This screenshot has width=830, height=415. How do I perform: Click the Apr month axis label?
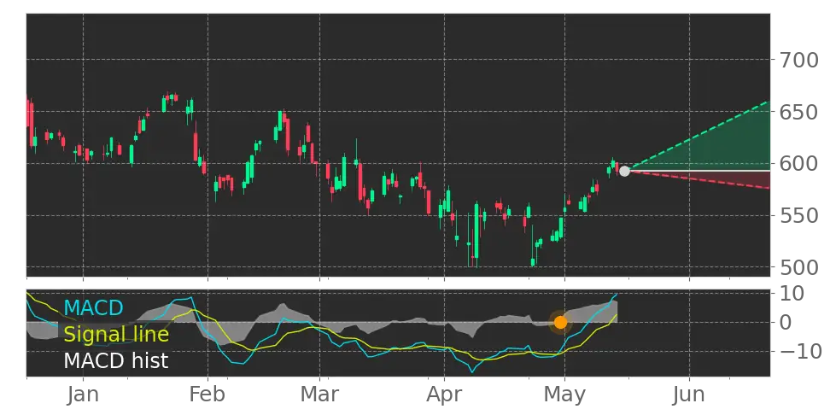pyautogui.click(x=444, y=396)
